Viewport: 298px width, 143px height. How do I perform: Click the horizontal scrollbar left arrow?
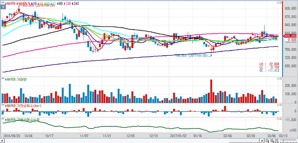[x=2, y=141]
